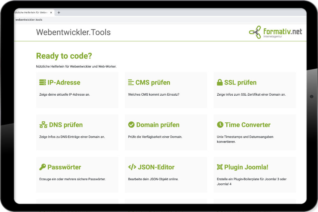Open a new browser tab
The width and height of the screenshot is (318, 212).
tap(59, 12)
